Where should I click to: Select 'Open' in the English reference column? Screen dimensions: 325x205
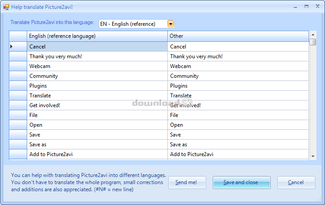(x=97, y=125)
